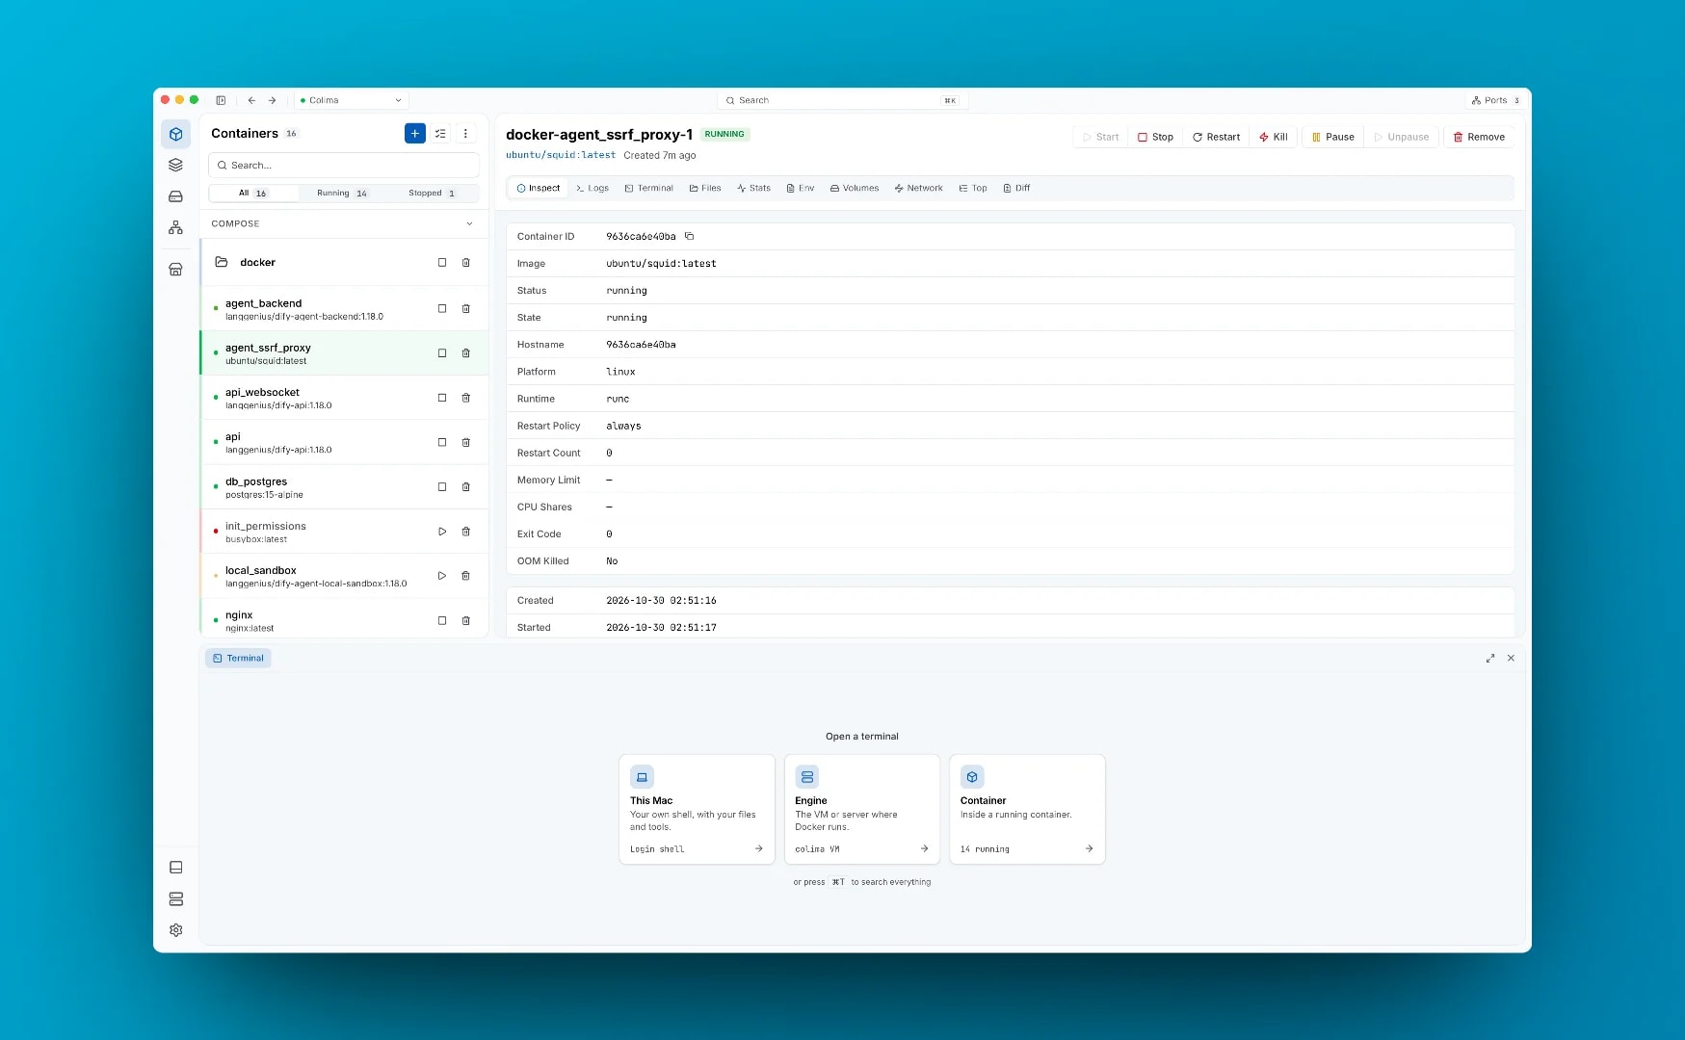Go back with the left arrow
Viewport: 1685px width, 1040px height.
coord(251,100)
